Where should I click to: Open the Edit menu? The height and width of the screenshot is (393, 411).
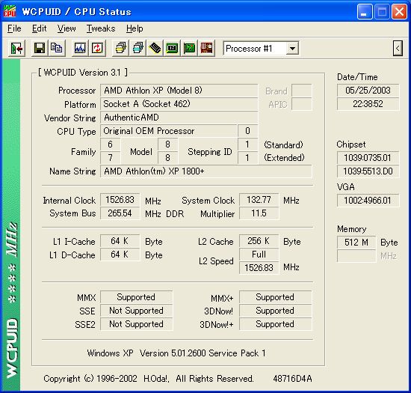(x=40, y=28)
